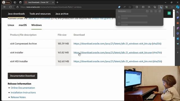
Task: Open the Java archive nav item
Action: (62, 14)
